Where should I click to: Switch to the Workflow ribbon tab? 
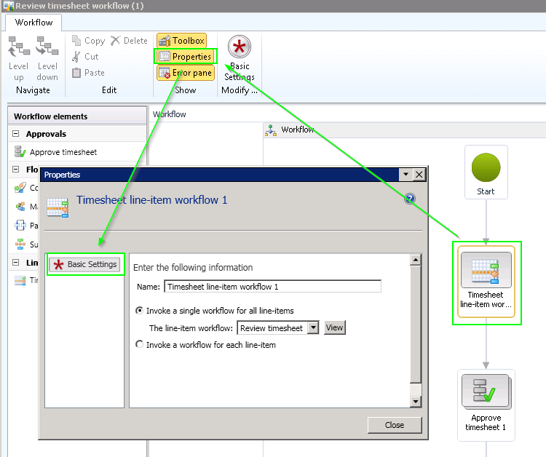34,23
